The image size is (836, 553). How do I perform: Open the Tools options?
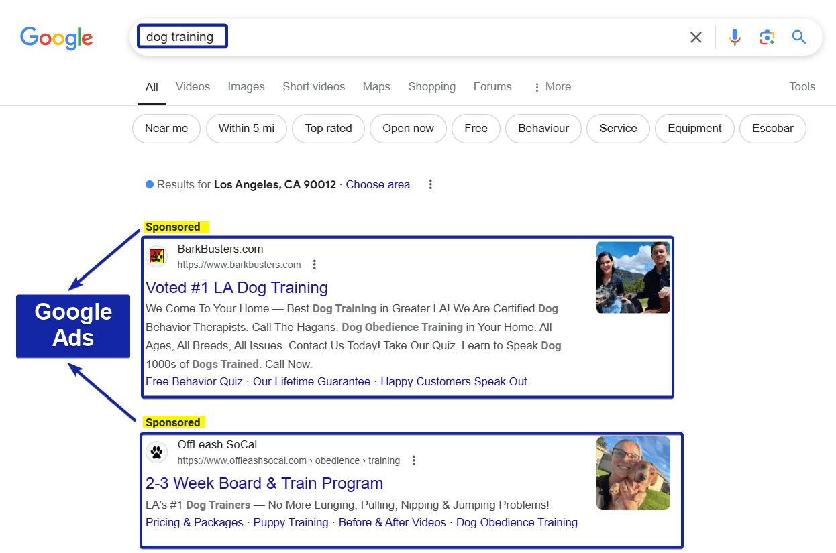click(802, 86)
